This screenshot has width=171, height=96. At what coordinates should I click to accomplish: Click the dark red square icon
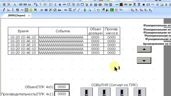[121, 5]
